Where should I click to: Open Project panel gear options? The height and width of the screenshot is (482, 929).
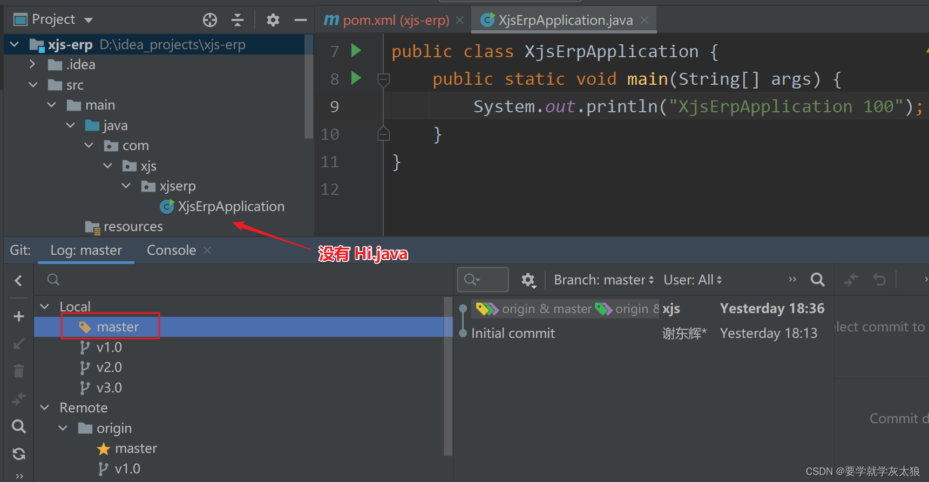(273, 21)
